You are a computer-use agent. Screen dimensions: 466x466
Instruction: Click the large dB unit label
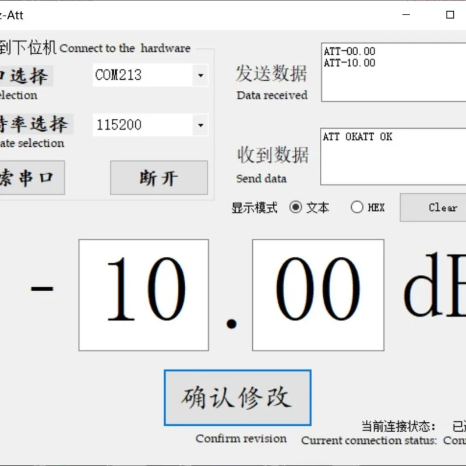point(435,285)
